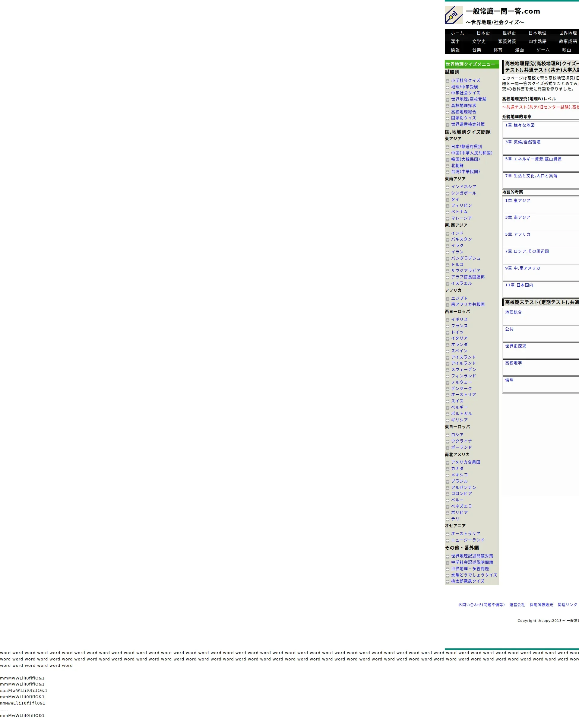Image resolution: width=579 pixels, height=719 pixels.
Task: Click arrow icon beside ロシア
Action: click(447, 435)
